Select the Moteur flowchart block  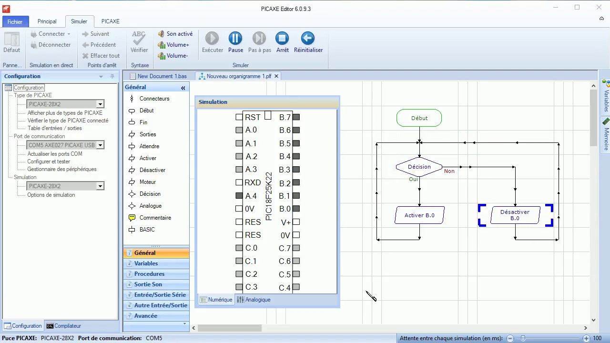coord(142,182)
